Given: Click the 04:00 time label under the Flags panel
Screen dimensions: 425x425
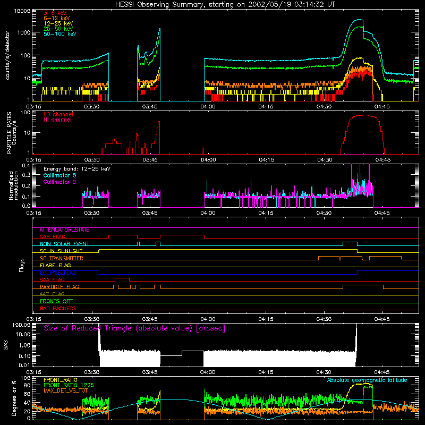Looking at the screenshot, I should [208, 319].
